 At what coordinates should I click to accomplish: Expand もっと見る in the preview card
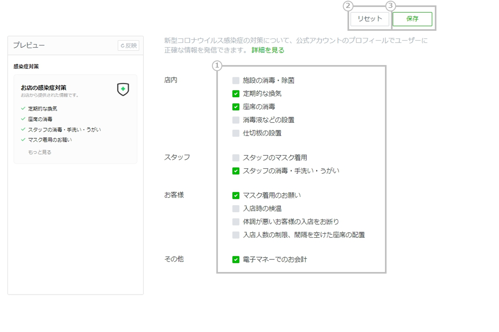coord(40,152)
